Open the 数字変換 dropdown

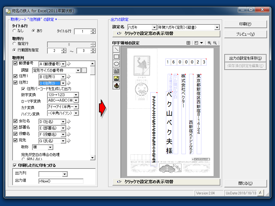76,95
